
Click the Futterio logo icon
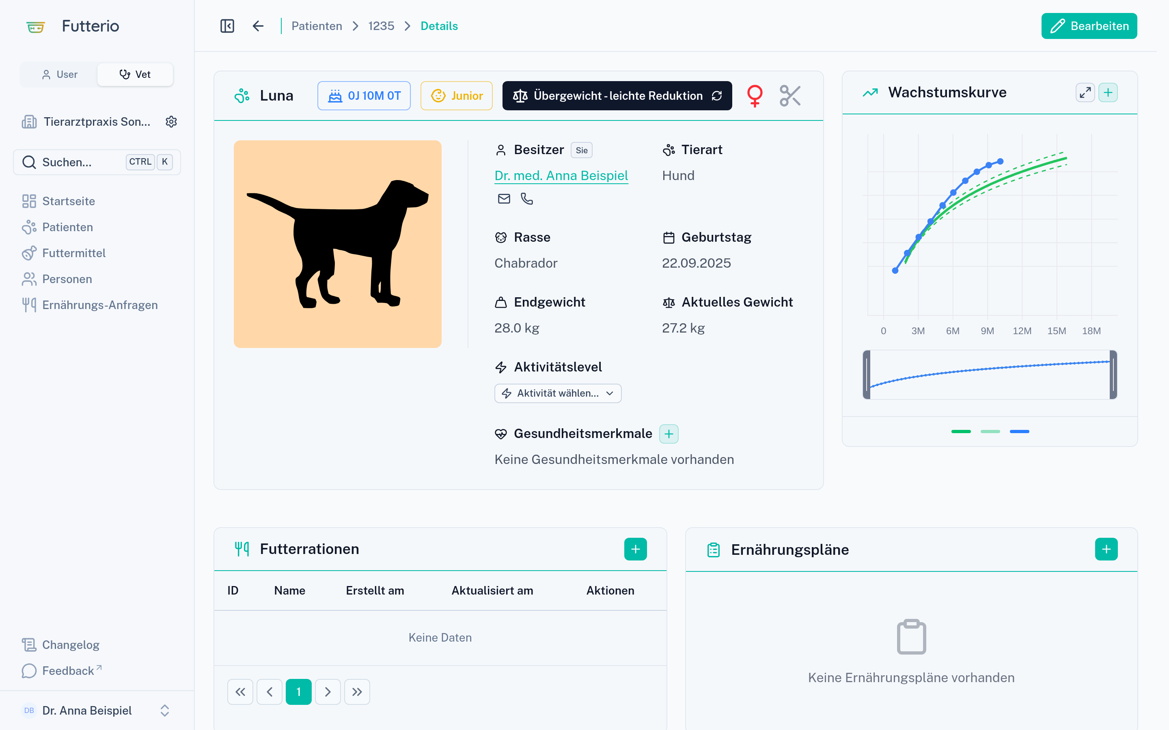(35, 26)
